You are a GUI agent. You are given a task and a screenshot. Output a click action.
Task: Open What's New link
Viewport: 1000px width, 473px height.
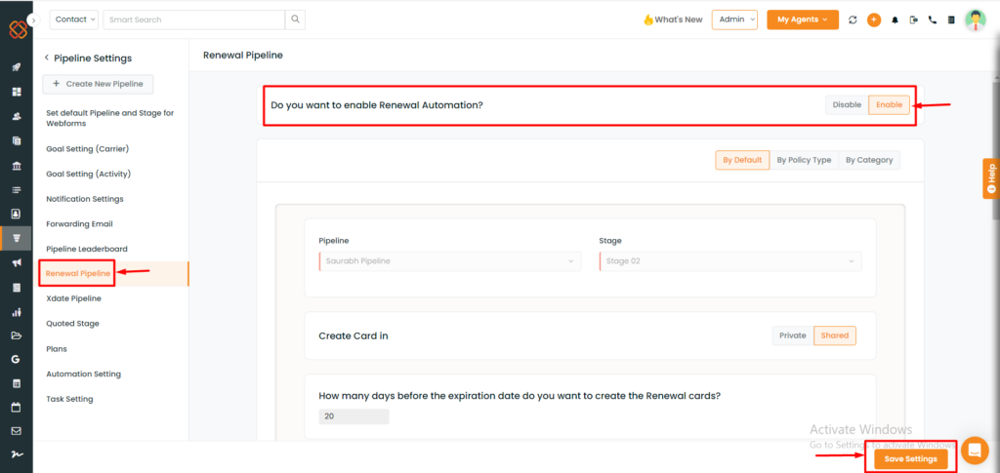(x=673, y=20)
